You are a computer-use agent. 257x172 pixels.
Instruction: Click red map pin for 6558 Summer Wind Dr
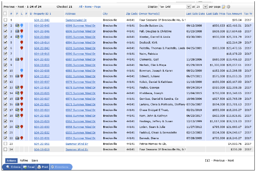coord(22,127)
